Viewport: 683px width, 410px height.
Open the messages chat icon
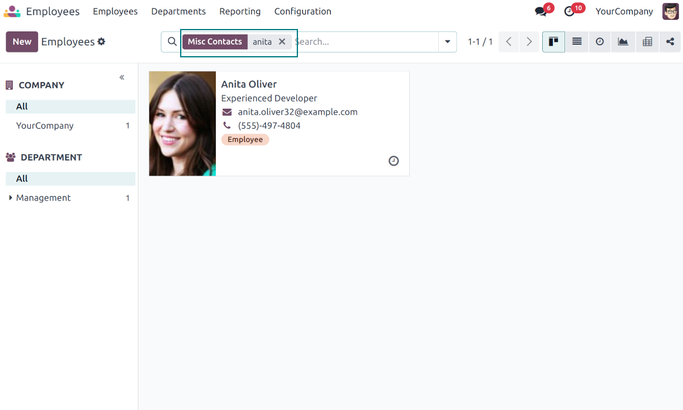(540, 11)
